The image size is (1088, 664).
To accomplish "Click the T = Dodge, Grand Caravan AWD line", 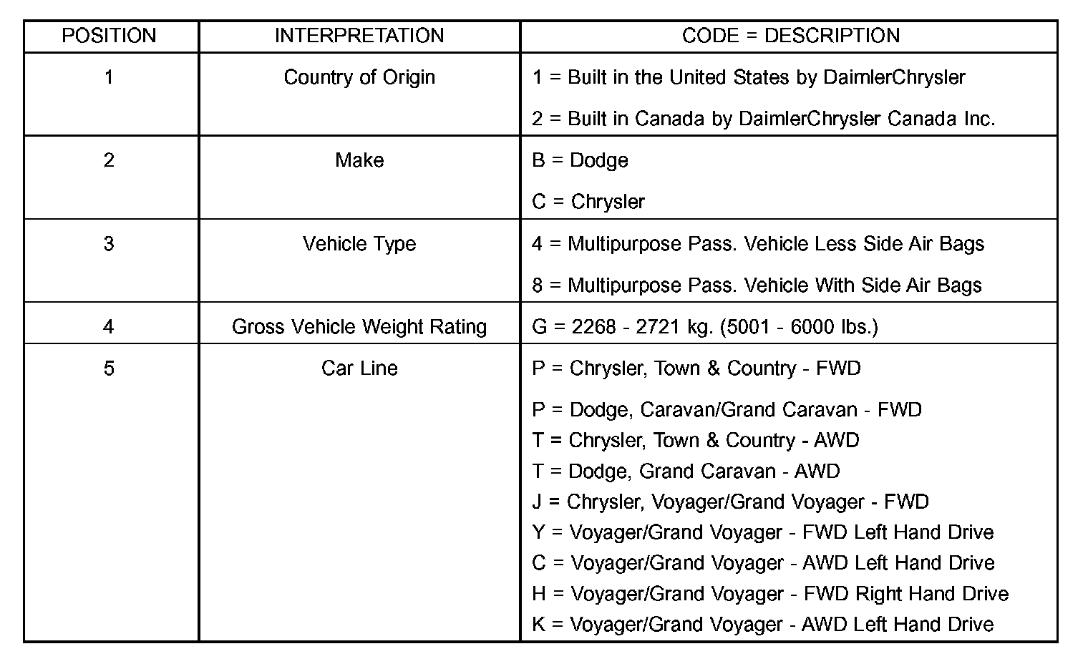I will (x=686, y=472).
